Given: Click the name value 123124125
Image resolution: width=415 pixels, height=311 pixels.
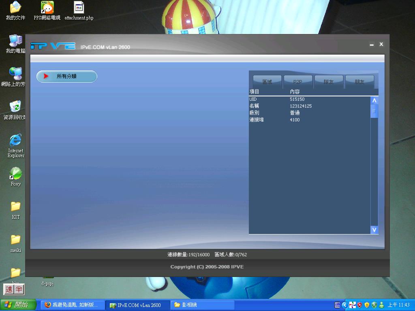Looking at the screenshot, I should (301, 106).
